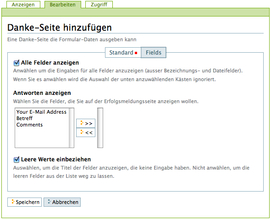This screenshot has width=271, height=220.
Task: Click the orange arrow icon on Speichern
Action: click(13, 202)
